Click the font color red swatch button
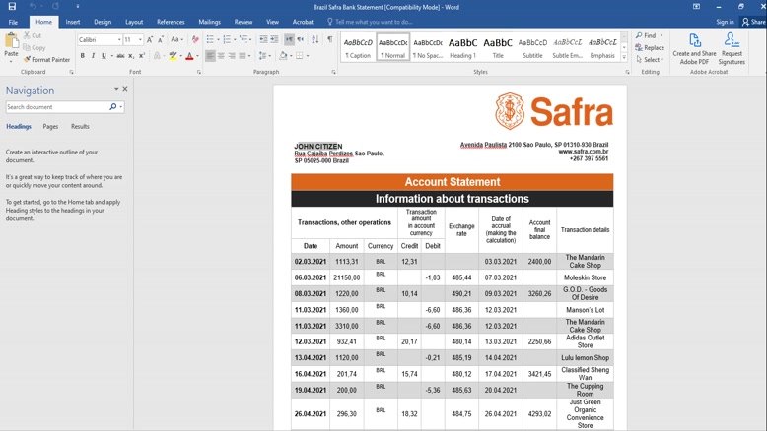Screen dimensions: 767x431 (189, 56)
